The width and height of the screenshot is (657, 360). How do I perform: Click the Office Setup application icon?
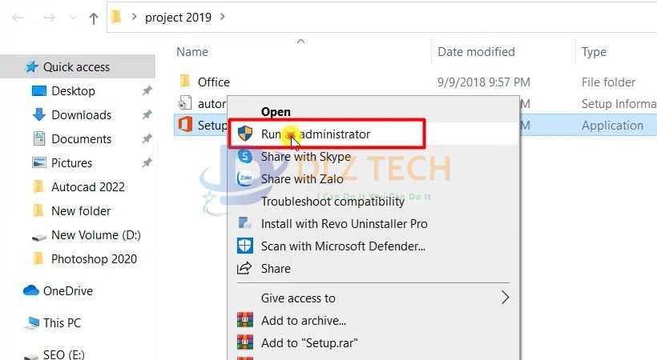pos(185,125)
